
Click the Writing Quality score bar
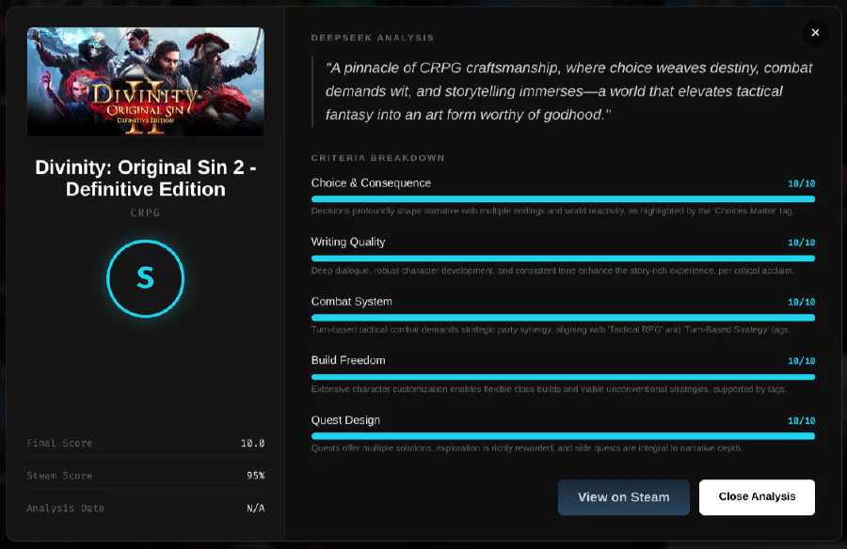point(563,258)
